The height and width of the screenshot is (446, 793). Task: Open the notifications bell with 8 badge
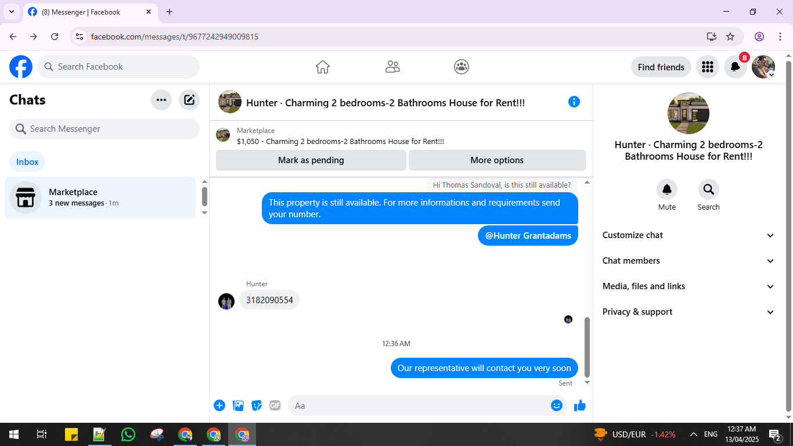[736, 67]
